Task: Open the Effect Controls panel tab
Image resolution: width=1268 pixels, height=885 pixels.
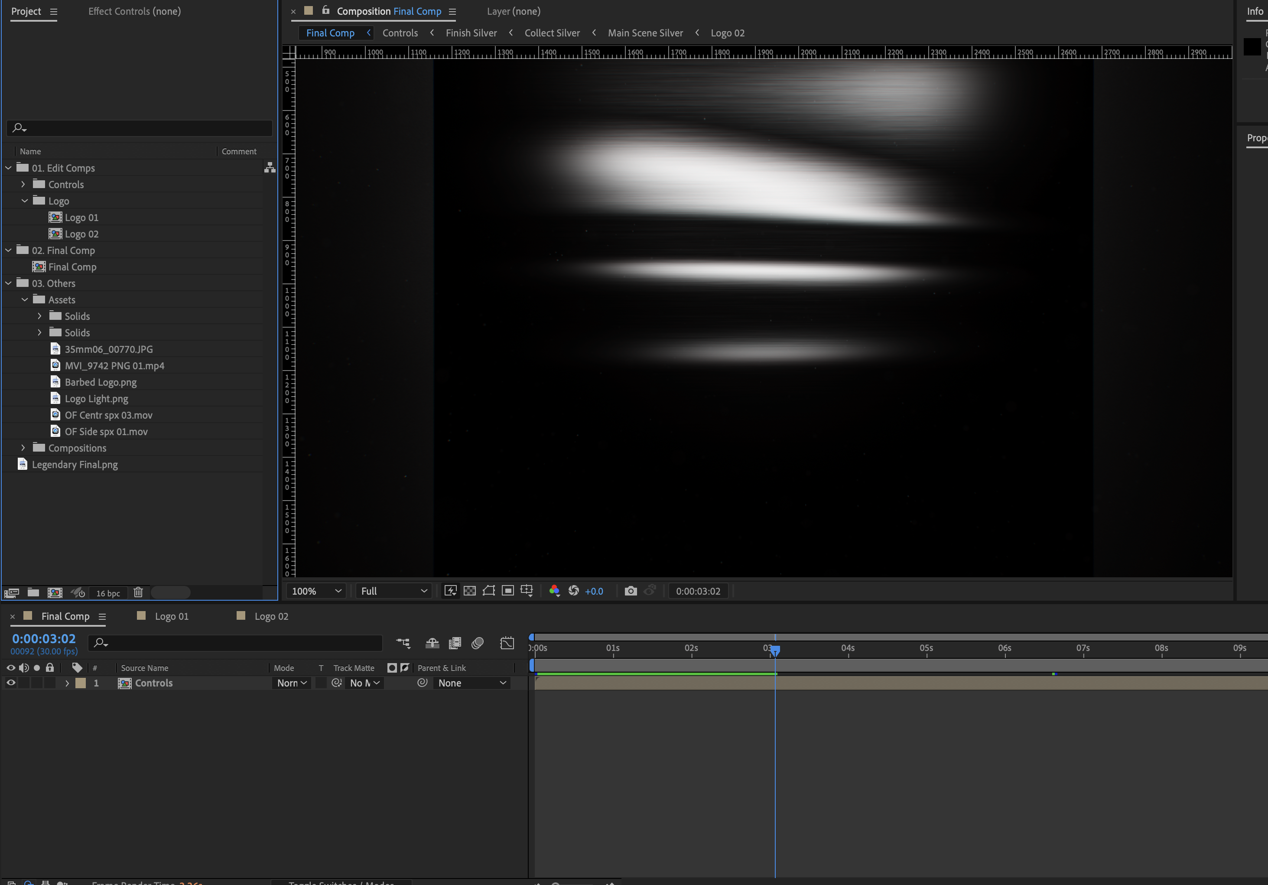Action: click(x=134, y=10)
